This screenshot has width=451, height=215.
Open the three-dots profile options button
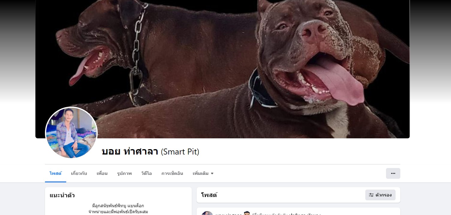point(393,173)
